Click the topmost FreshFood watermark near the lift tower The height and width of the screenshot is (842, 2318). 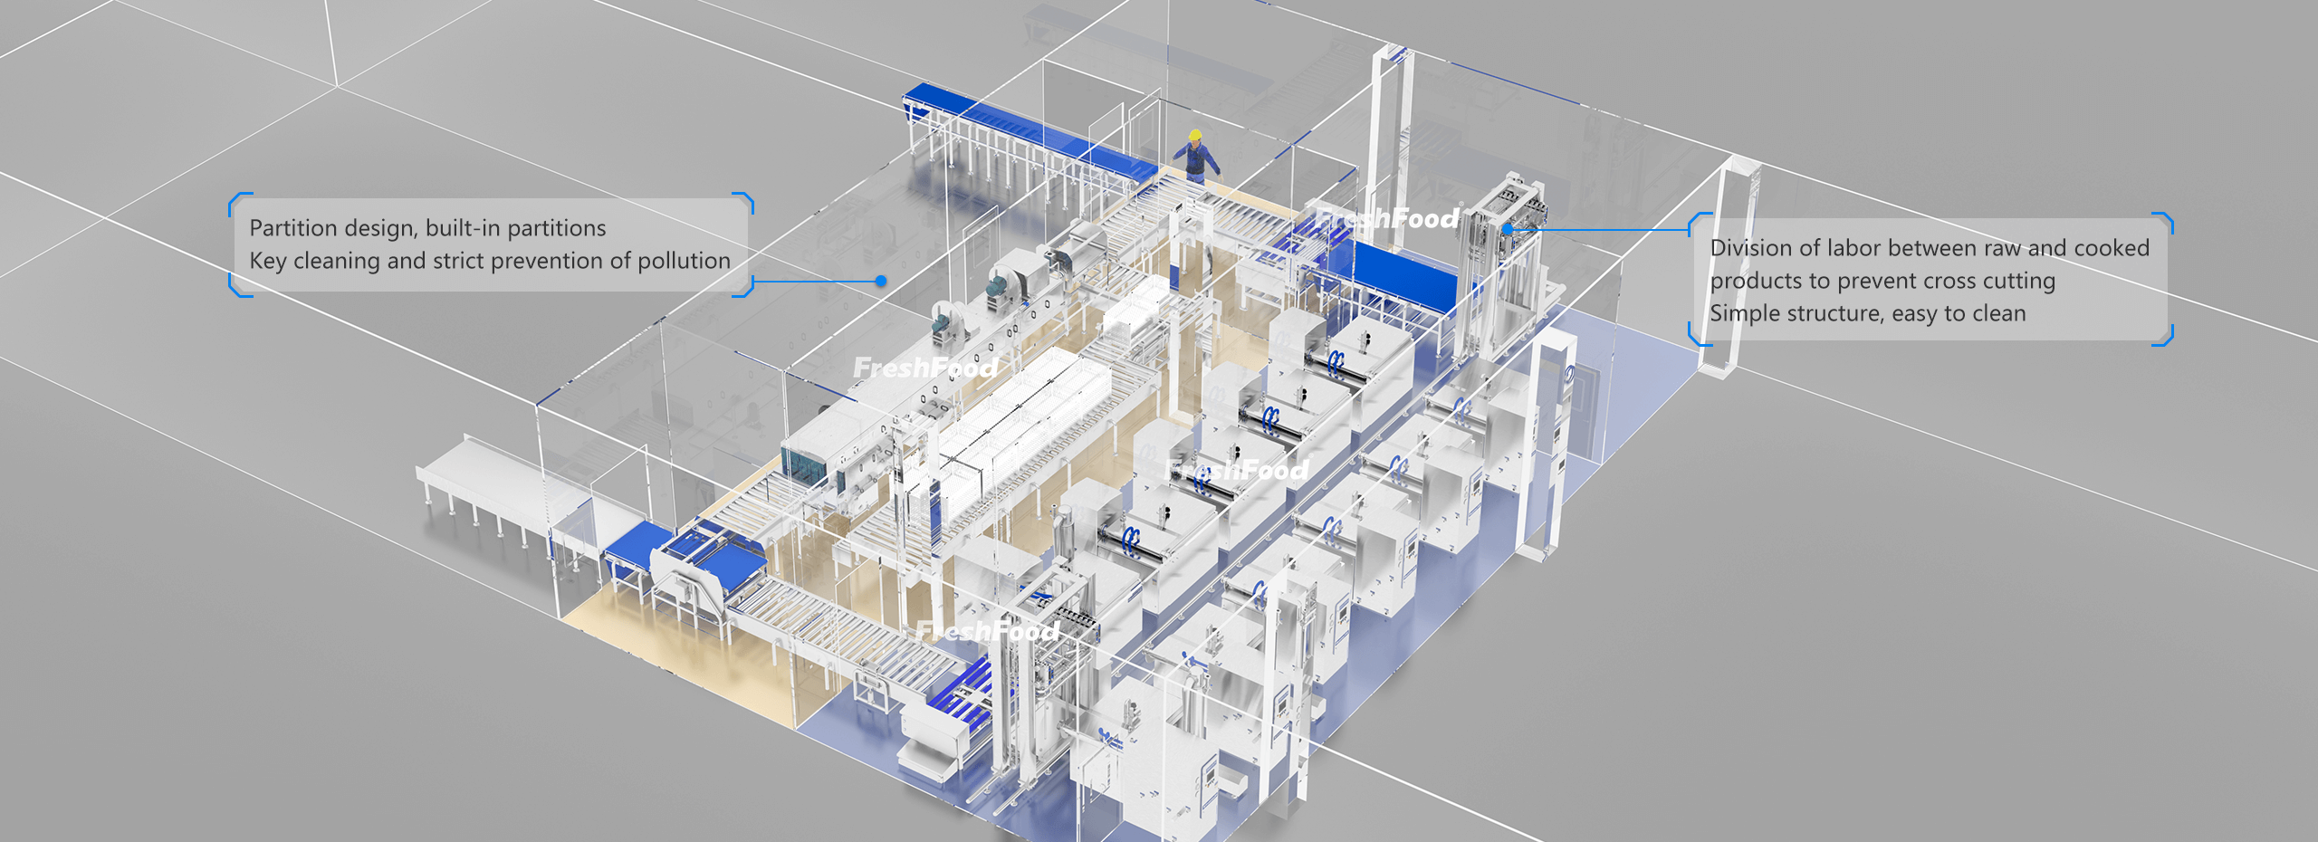coord(1387,218)
